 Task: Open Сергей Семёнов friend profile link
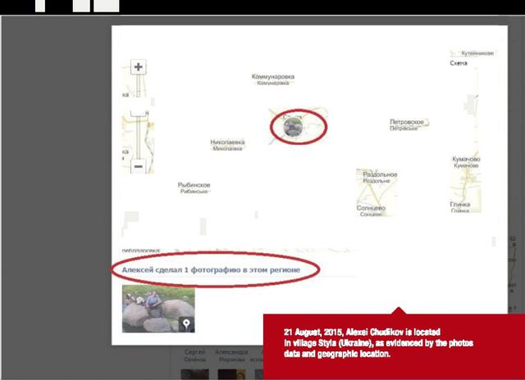point(195,355)
